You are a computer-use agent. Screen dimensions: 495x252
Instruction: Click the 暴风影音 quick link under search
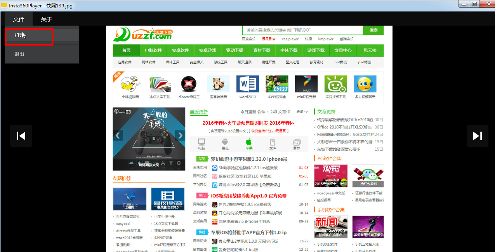pos(269,39)
